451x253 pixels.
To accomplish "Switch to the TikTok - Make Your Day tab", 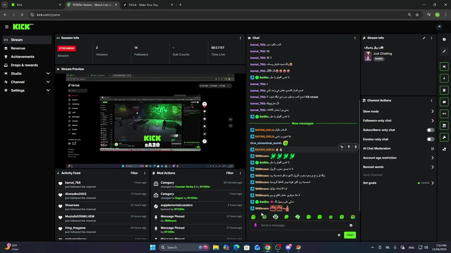I will click(148, 5).
